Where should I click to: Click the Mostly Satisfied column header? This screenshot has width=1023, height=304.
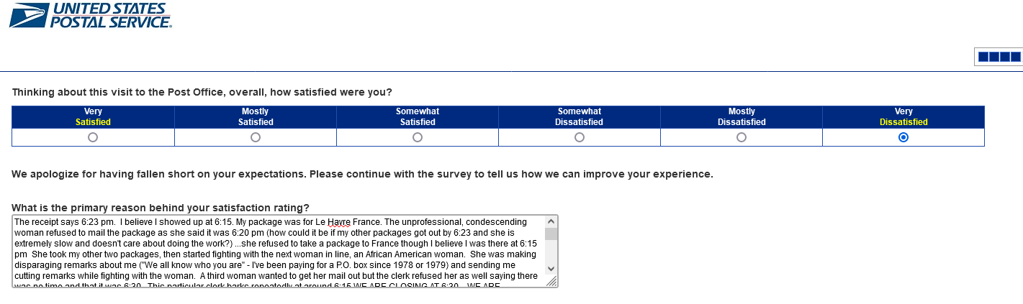[256, 116]
